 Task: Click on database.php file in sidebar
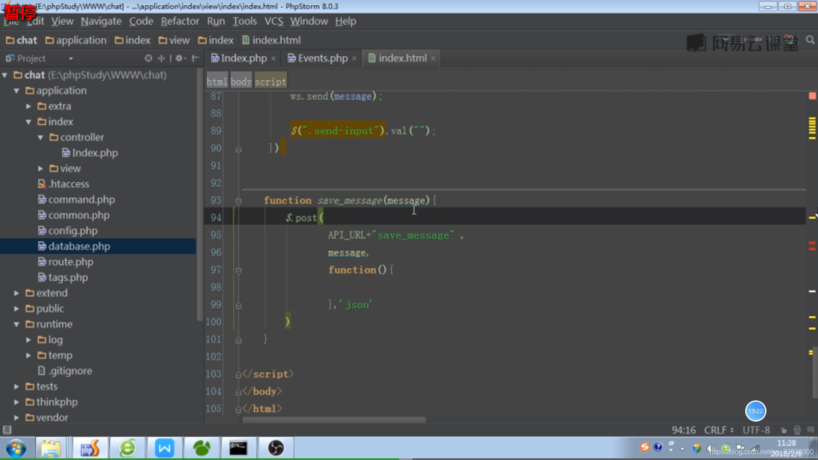coord(79,246)
